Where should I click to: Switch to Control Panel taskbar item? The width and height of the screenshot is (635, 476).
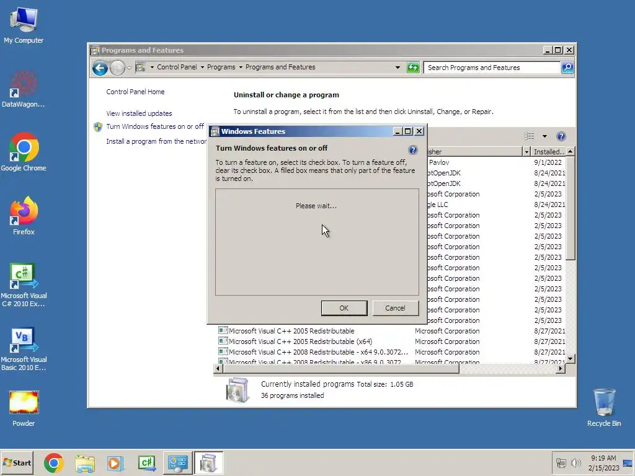point(178,462)
